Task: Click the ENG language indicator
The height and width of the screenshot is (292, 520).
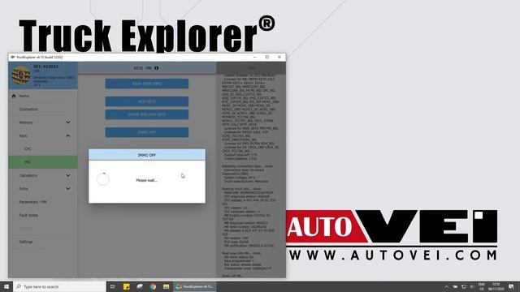Action: 482,286
